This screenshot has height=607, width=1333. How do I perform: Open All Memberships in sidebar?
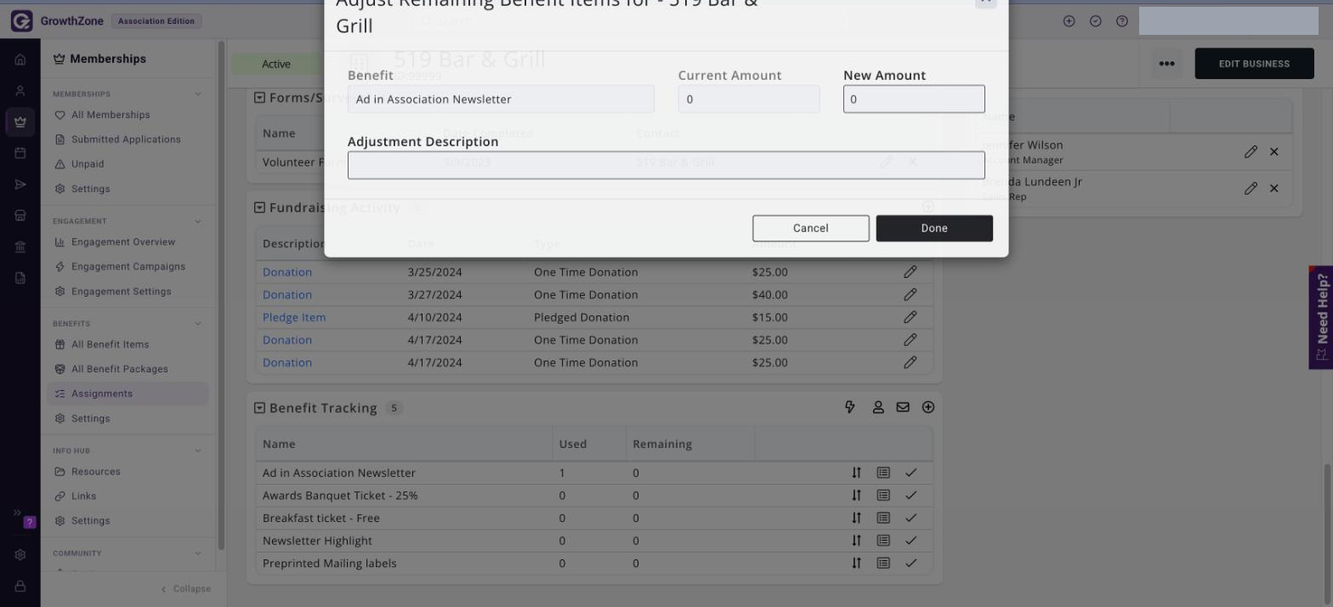pyautogui.click(x=111, y=115)
